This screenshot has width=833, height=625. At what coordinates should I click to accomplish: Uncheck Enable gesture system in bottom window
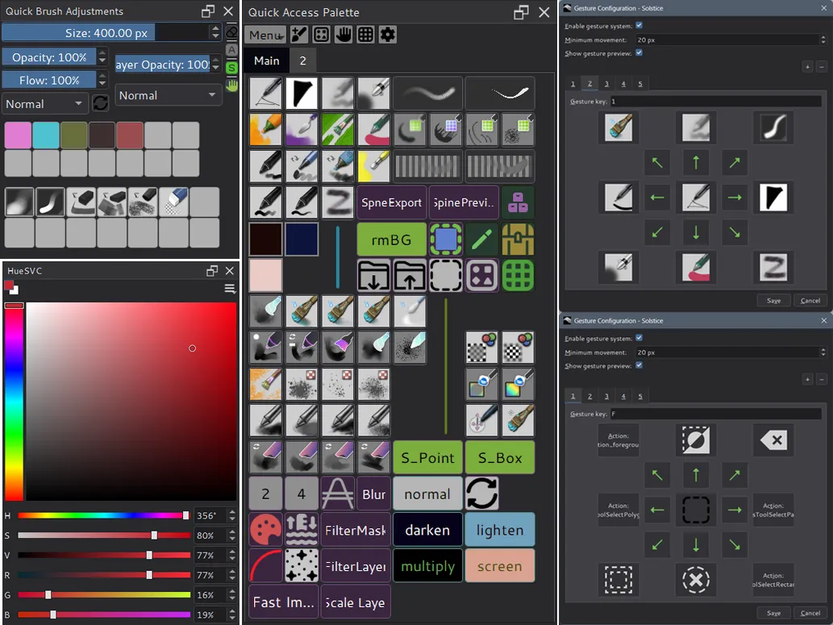pyautogui.click(x=639, y=337)
